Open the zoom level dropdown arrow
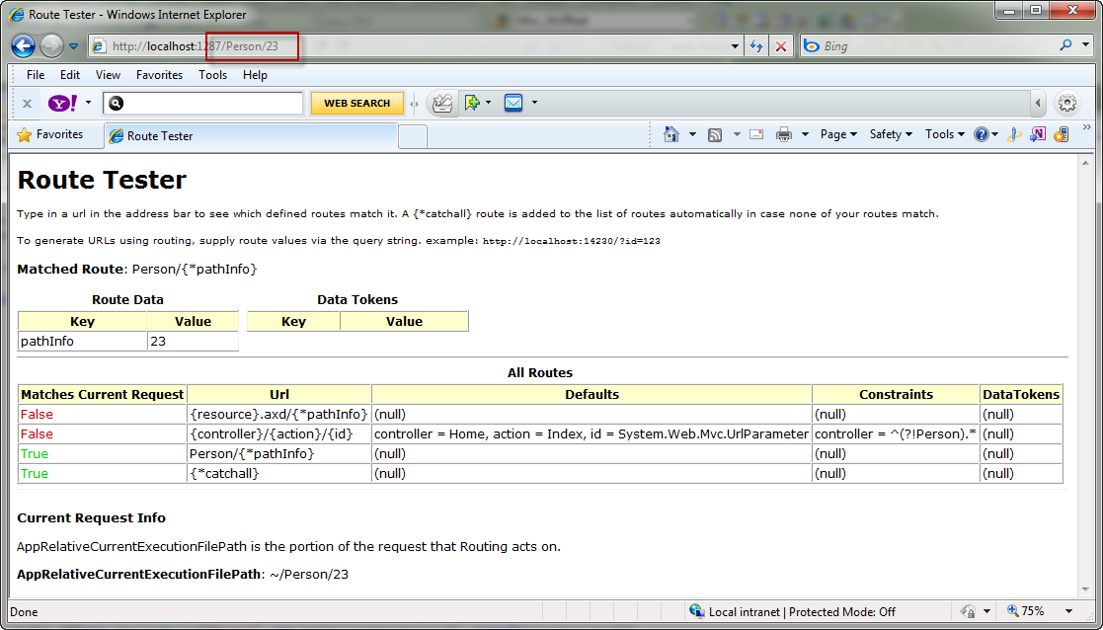The width and height of the screenshot is (1103, 630). pos(1068,611)
